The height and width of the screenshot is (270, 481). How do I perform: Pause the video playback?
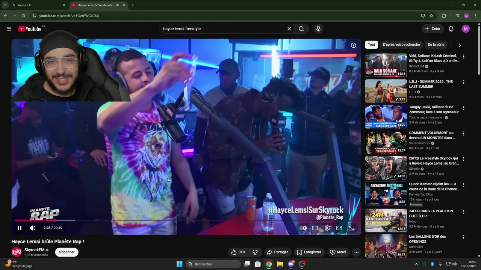(20, 228)
